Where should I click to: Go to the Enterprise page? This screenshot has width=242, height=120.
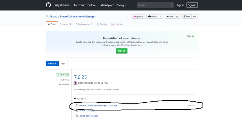click(79, 5)
